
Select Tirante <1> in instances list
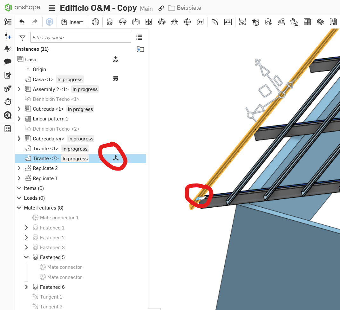point(45,149)
